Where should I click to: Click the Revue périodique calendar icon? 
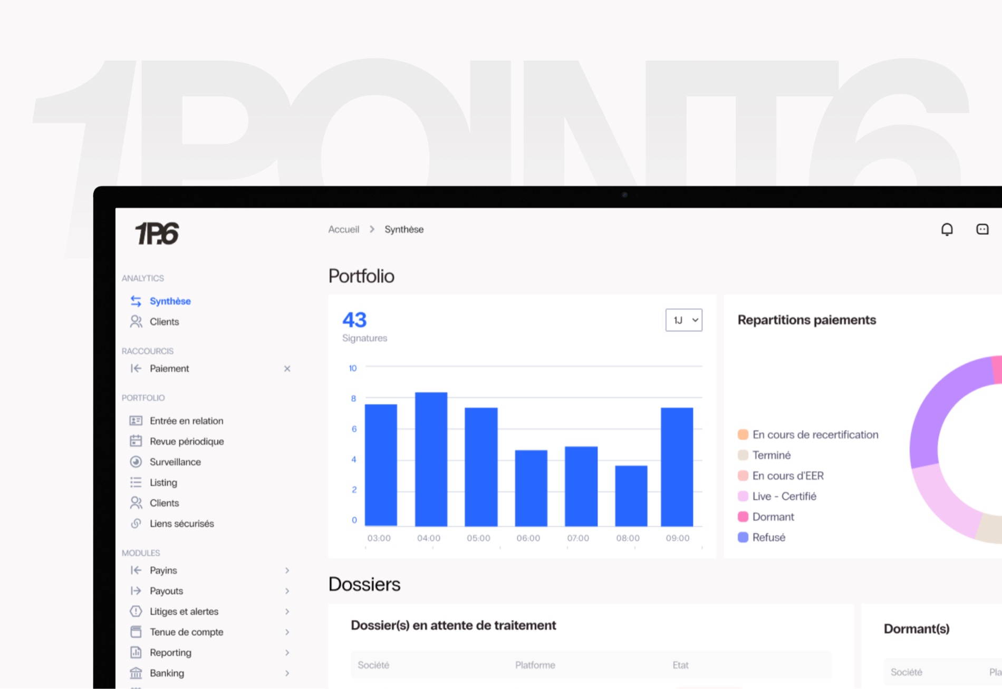pos(136,441)
